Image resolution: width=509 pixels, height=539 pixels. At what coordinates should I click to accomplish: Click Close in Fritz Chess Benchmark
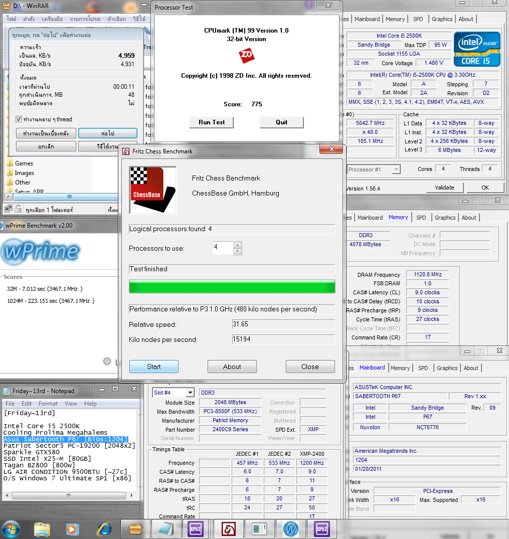(x=310, y=367)
